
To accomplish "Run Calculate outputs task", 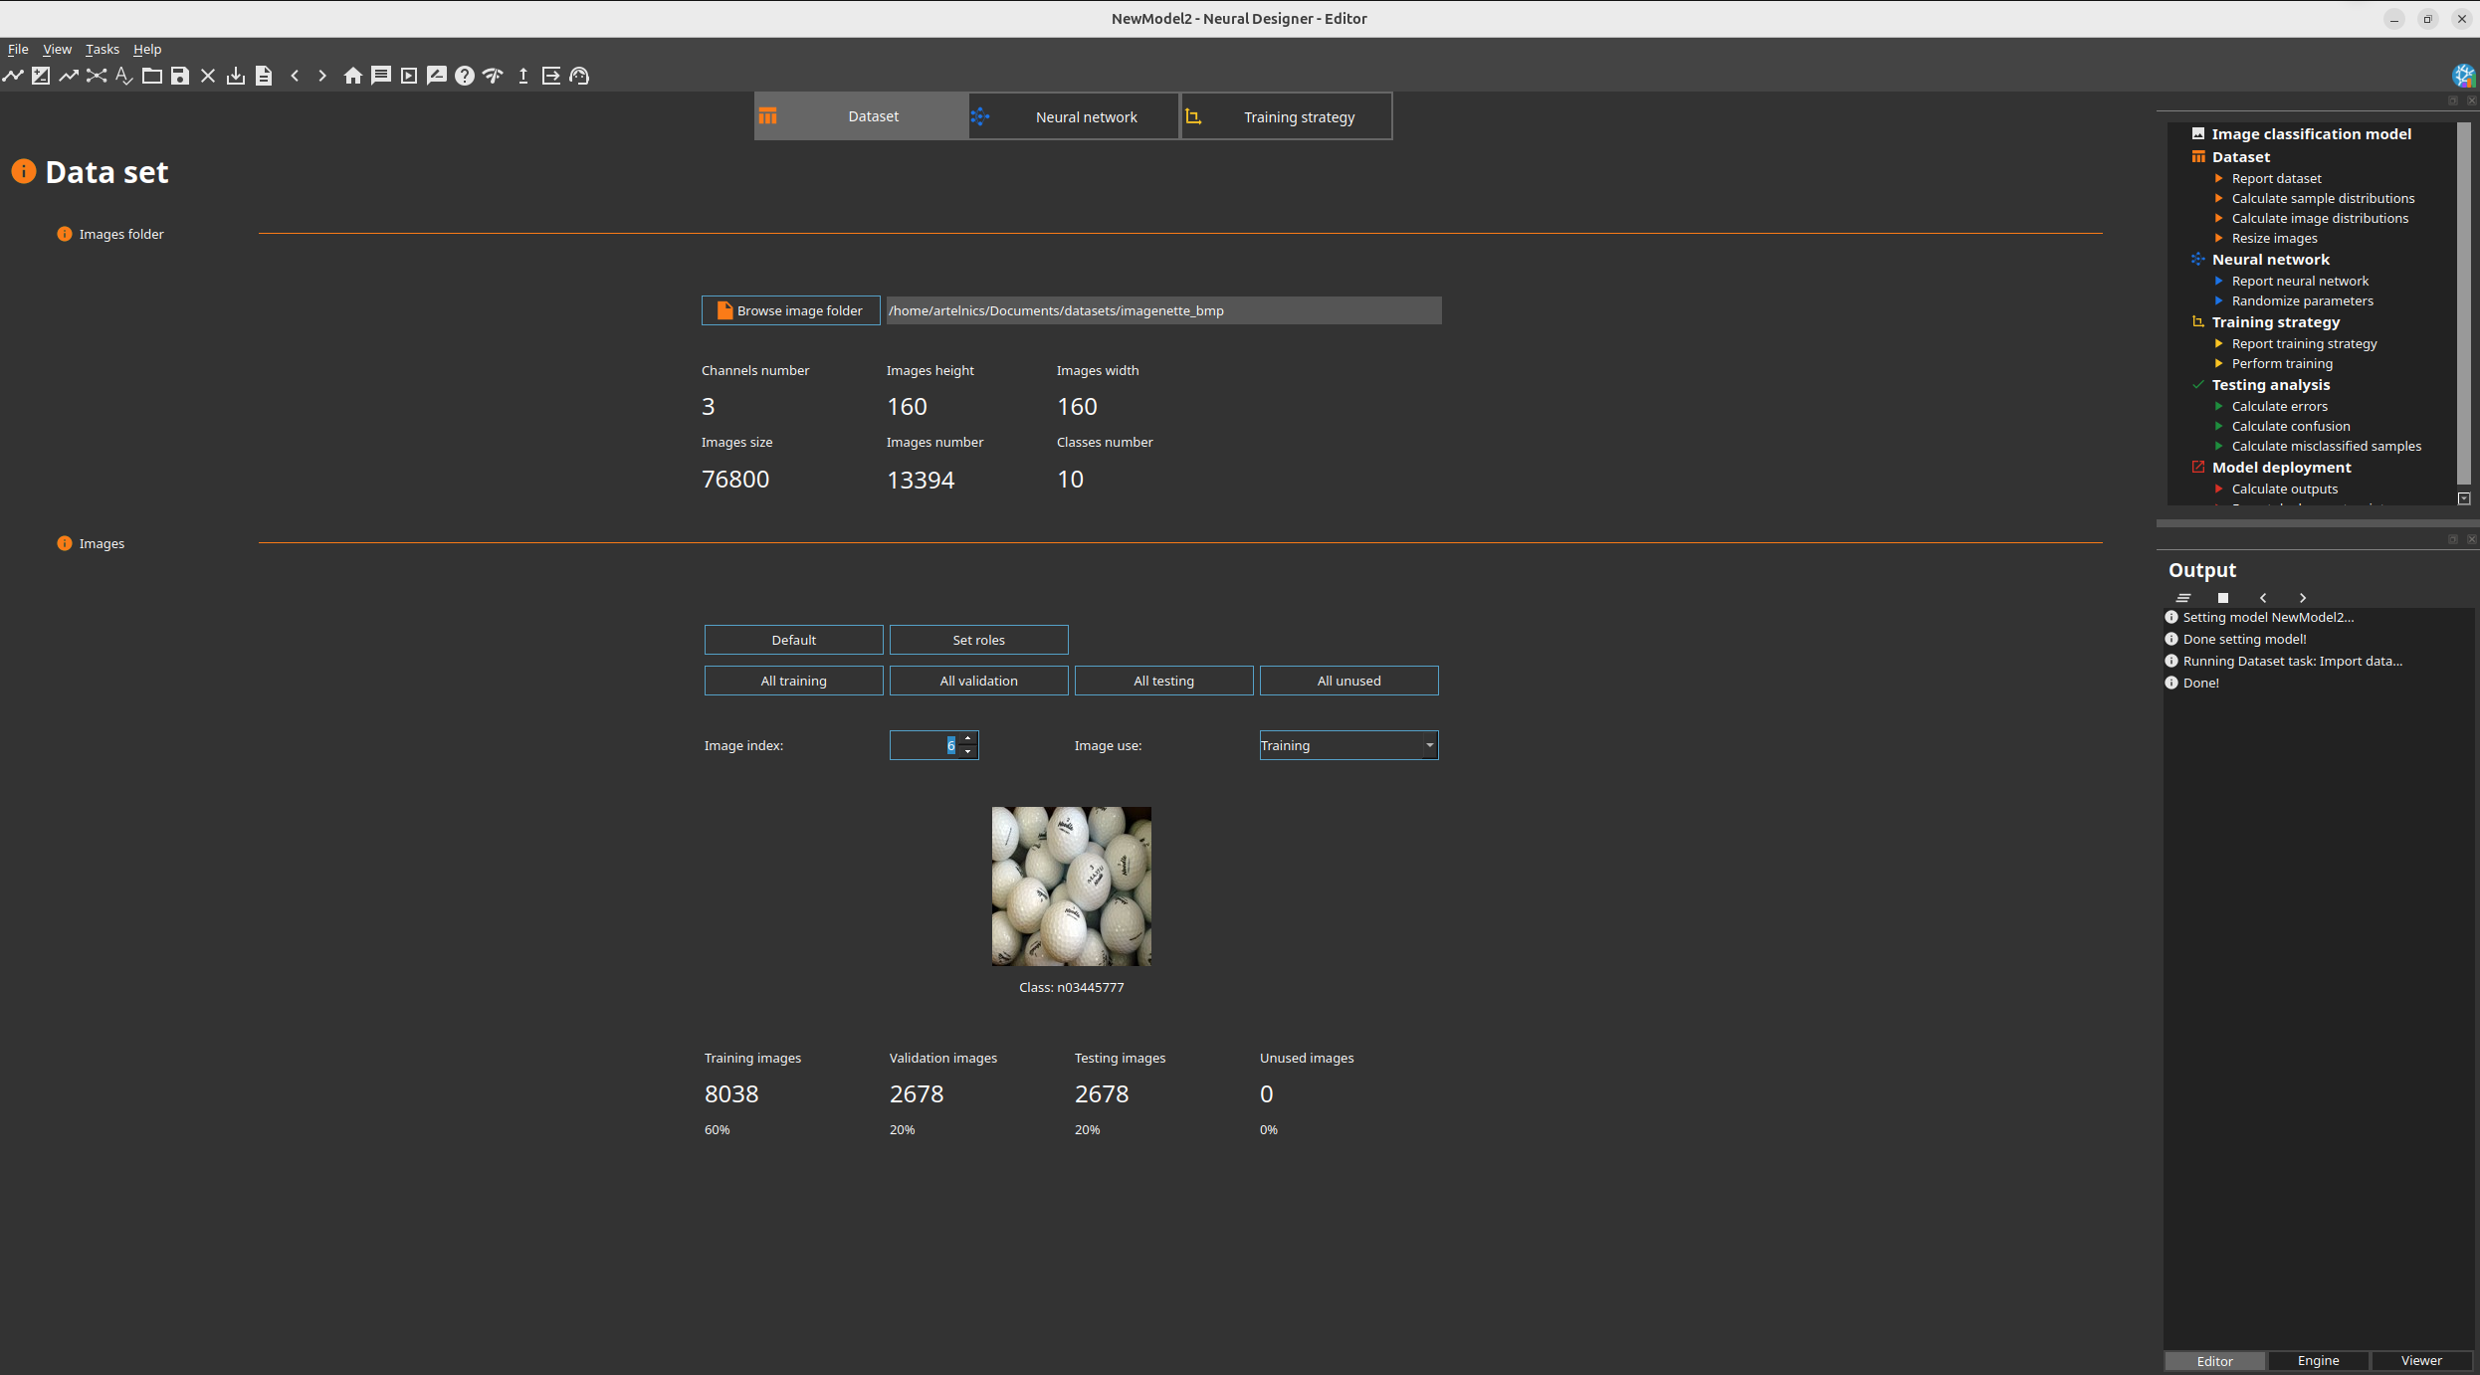I will (x=2285, y=489).
